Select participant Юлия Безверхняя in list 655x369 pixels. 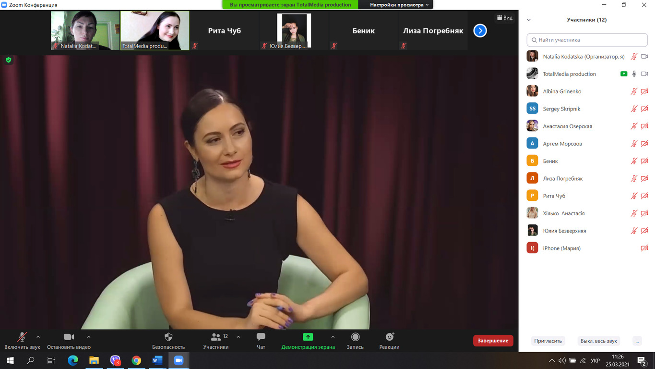coord(587,231)
